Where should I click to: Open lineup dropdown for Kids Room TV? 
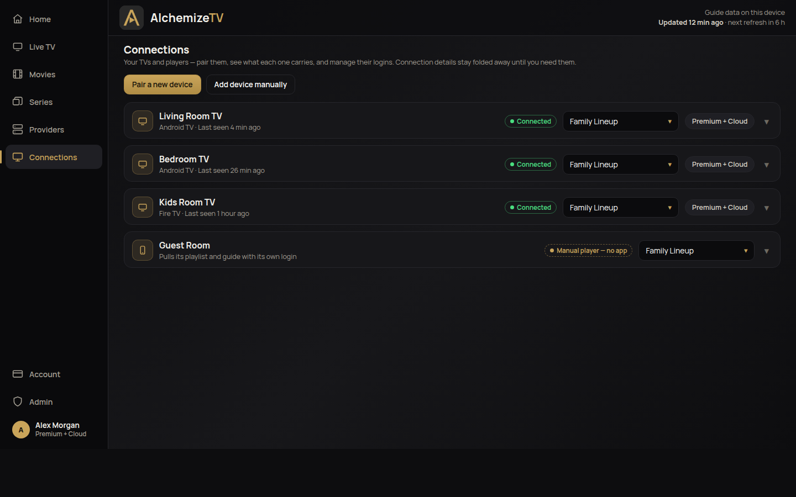[x=620, y=208]
